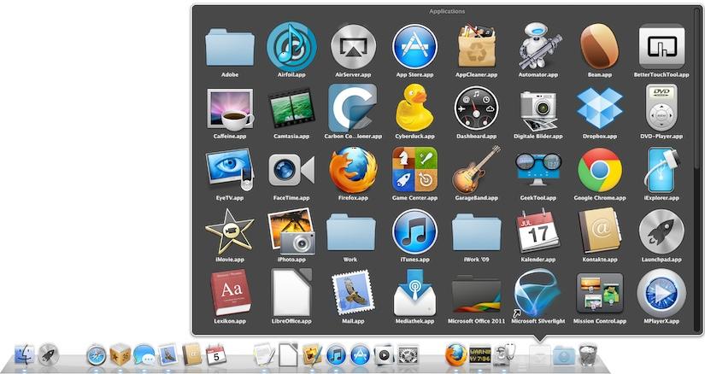Launch Bean.app

599,47
